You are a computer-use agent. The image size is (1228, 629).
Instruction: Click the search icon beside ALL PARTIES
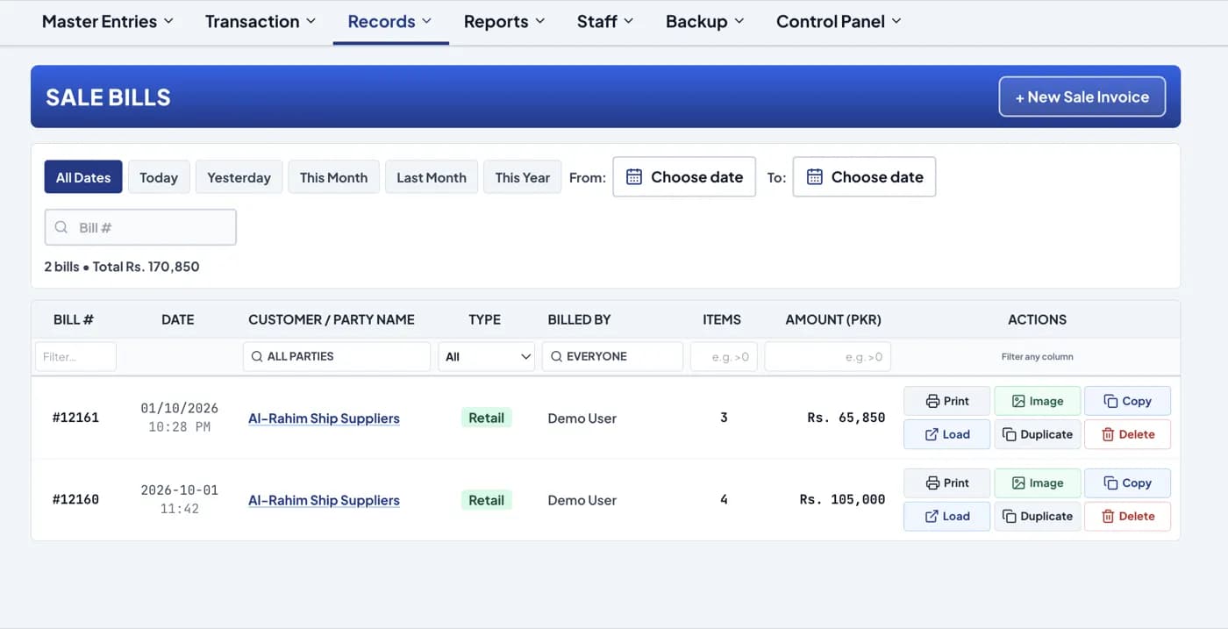click(x=257, y=356)
